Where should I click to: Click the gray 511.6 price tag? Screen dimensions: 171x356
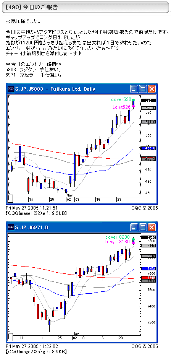pos(148,122)
